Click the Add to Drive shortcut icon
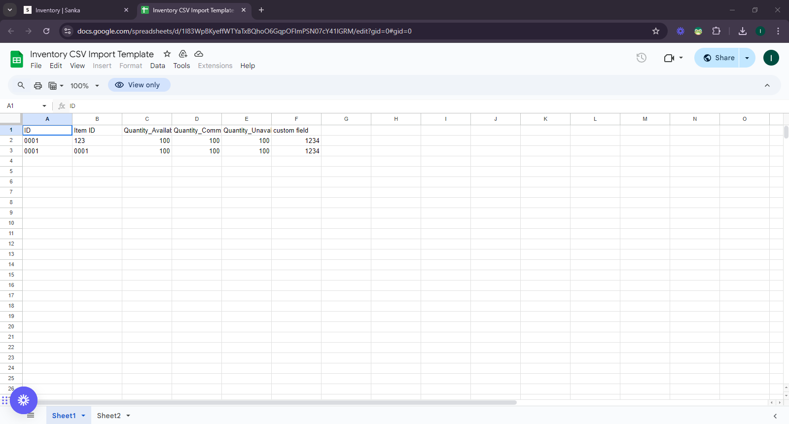Viewport: 789px width, 424px height. click(183, 54)
